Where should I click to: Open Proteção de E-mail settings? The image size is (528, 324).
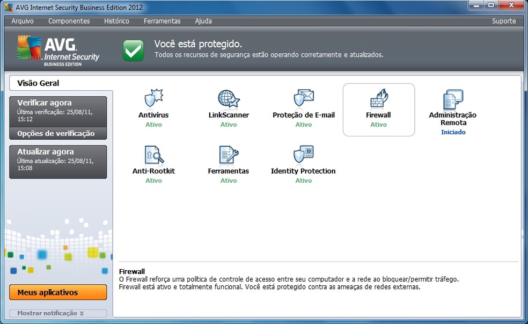(304, 106)
